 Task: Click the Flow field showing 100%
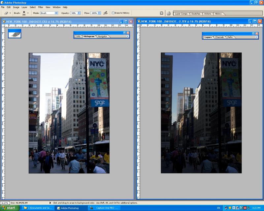[x=94, y=13]
